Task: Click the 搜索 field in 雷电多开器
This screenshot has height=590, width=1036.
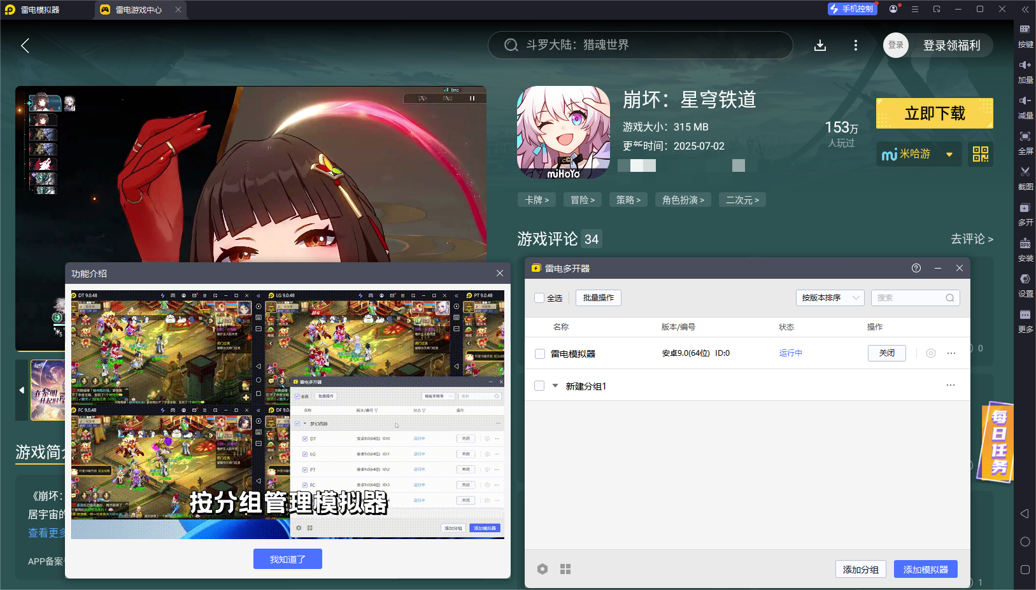Action: tap(916, 298)
